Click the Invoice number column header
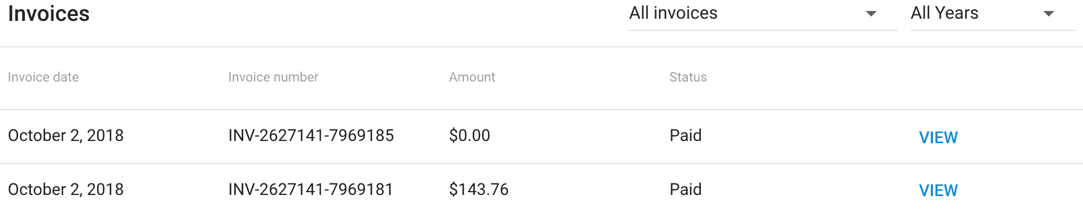Screen dimensions: 1083x217 (273, 77)
